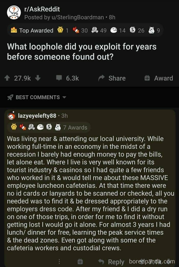Award the post using the Award button

point(159,78)
